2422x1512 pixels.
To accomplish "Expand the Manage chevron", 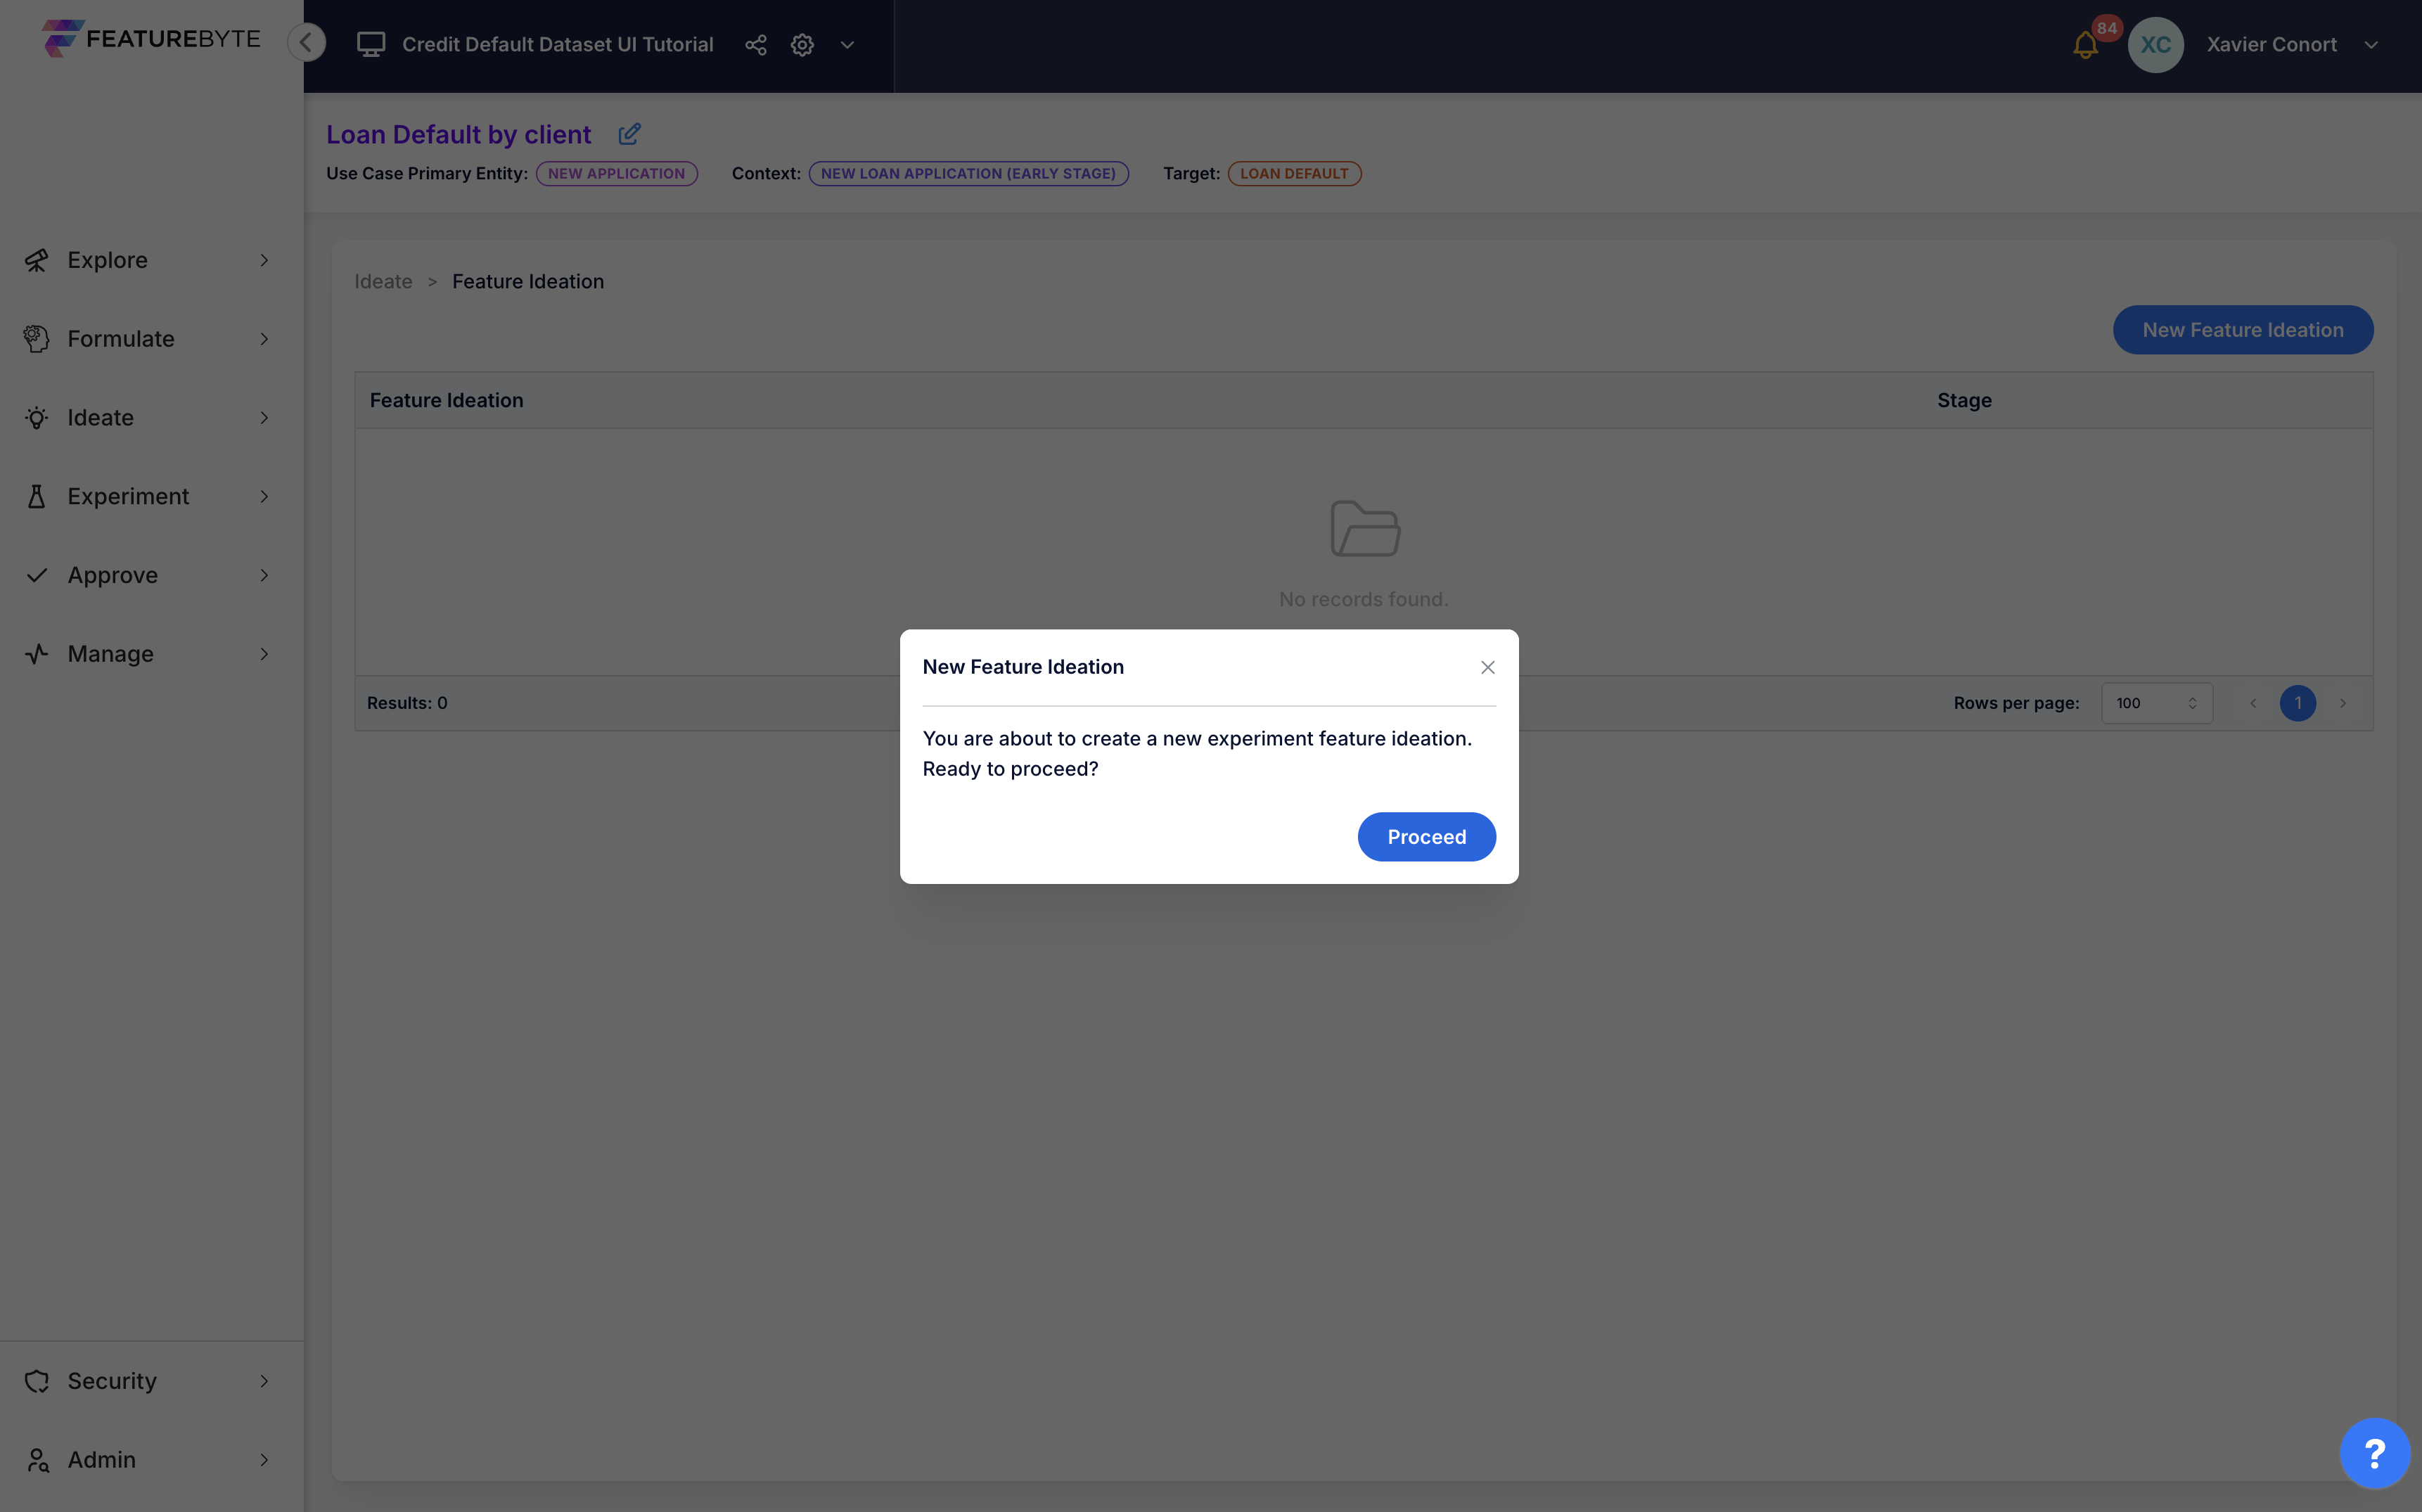I will coord(264,654).
